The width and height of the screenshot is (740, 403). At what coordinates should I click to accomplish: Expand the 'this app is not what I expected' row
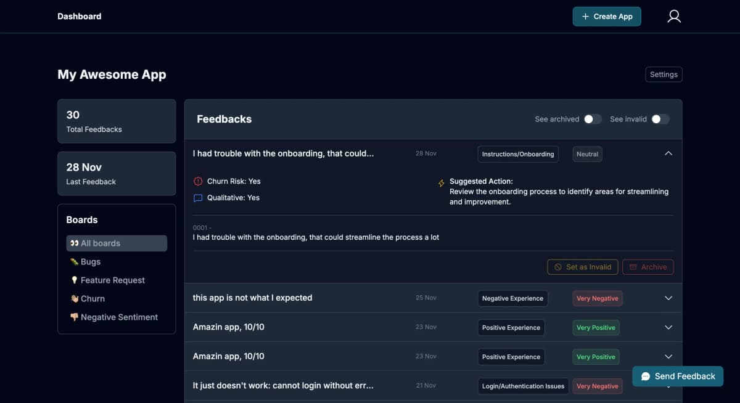(668, 298)
